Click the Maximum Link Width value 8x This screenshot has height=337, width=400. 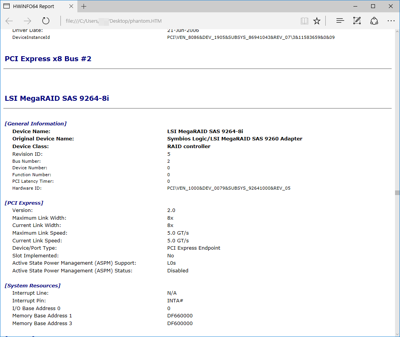(171, 218)
